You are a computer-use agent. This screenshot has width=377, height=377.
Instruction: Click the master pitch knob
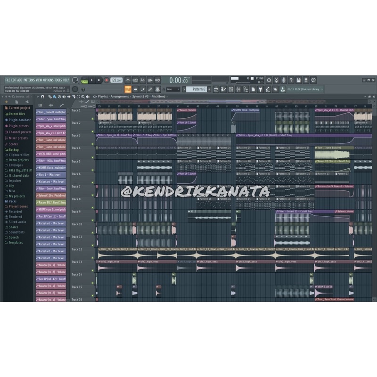75,90
